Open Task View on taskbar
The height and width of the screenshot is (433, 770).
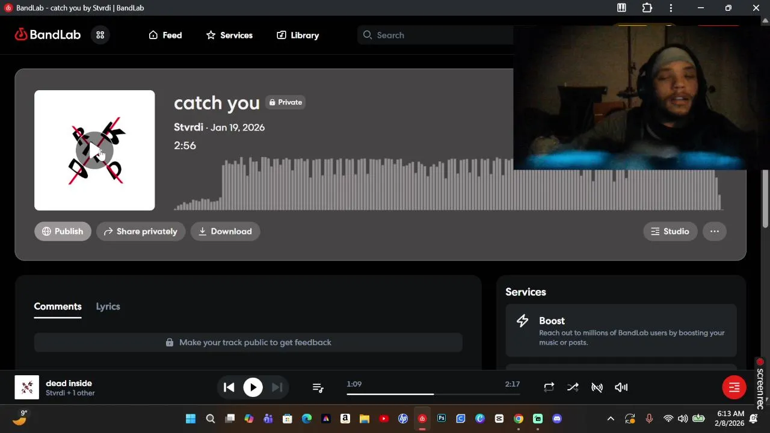[230, 419]
